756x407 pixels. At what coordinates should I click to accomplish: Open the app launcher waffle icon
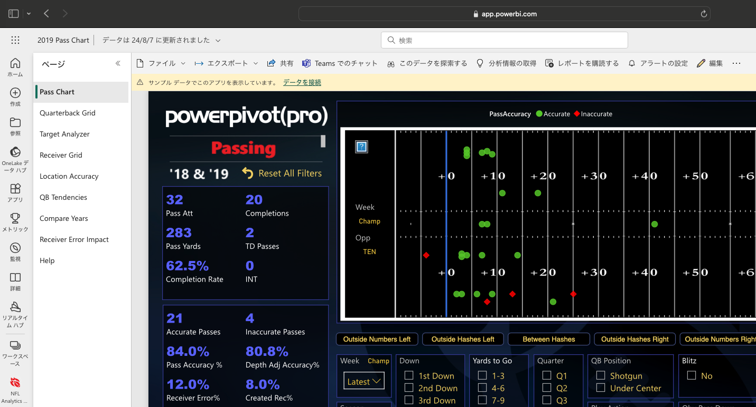[15, 40]
